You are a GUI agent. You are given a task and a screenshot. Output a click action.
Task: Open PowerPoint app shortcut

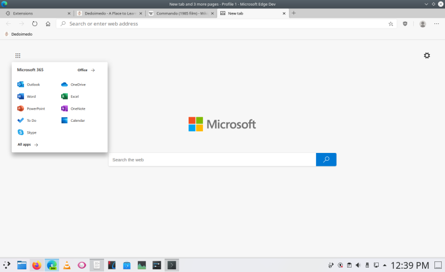[31, 108]
